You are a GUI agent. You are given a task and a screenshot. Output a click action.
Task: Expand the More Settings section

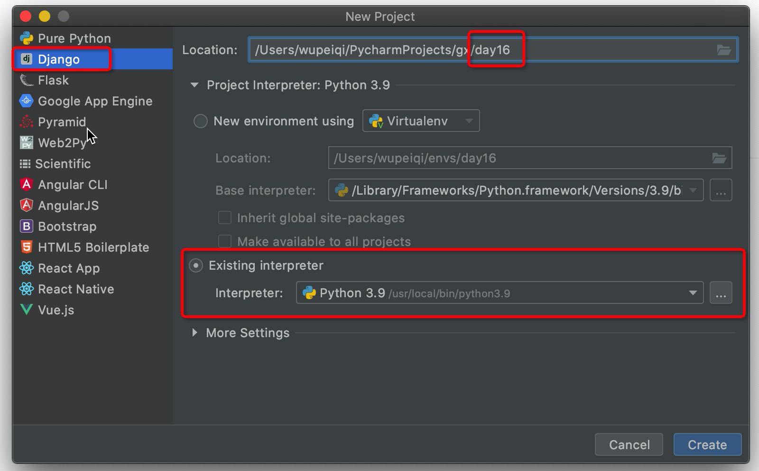pos(194,333)
